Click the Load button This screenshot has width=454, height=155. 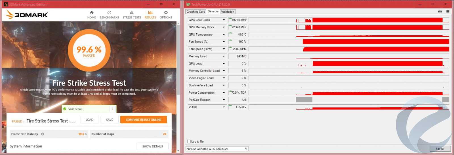pyautogui.click(x=89, y=120)
